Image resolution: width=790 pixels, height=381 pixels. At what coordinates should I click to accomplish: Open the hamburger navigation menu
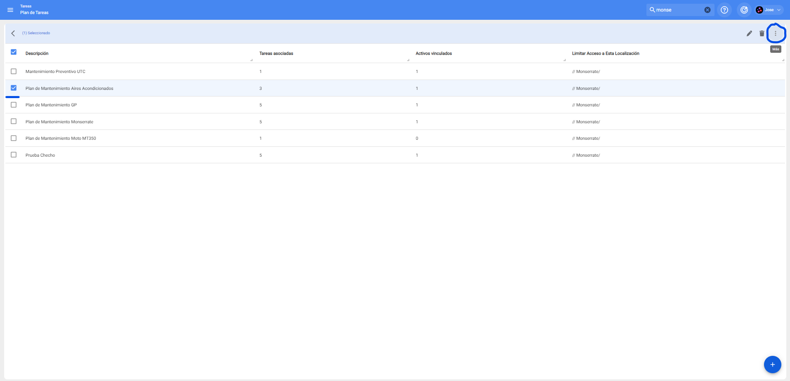(x=10, y=10)
